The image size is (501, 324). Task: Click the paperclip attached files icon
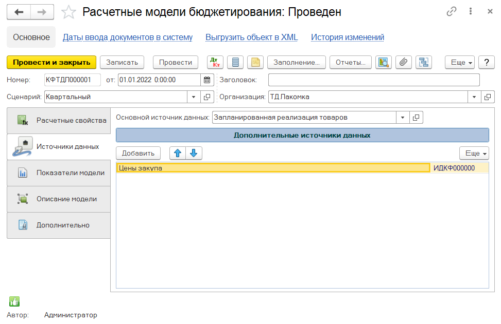403,62
